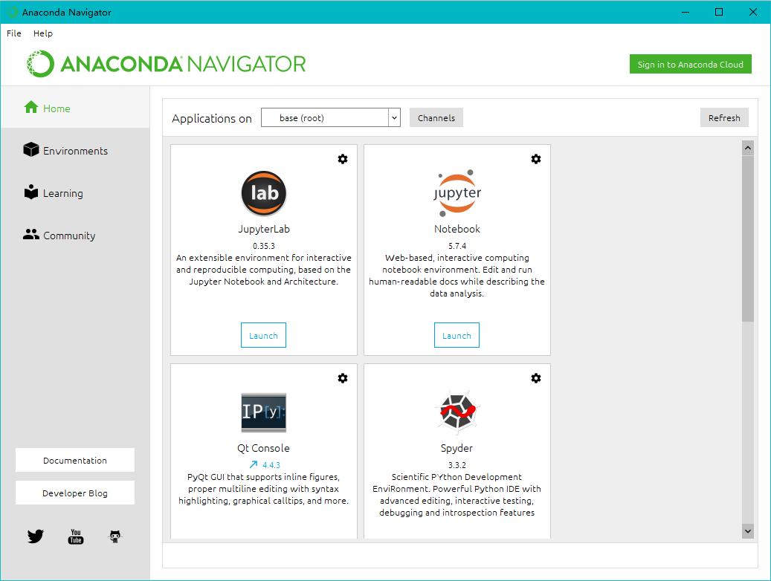Click the Qt Console update arrow icon
Image resolution: width=771 pixels, height=581 pixels.
click(254, 464)
